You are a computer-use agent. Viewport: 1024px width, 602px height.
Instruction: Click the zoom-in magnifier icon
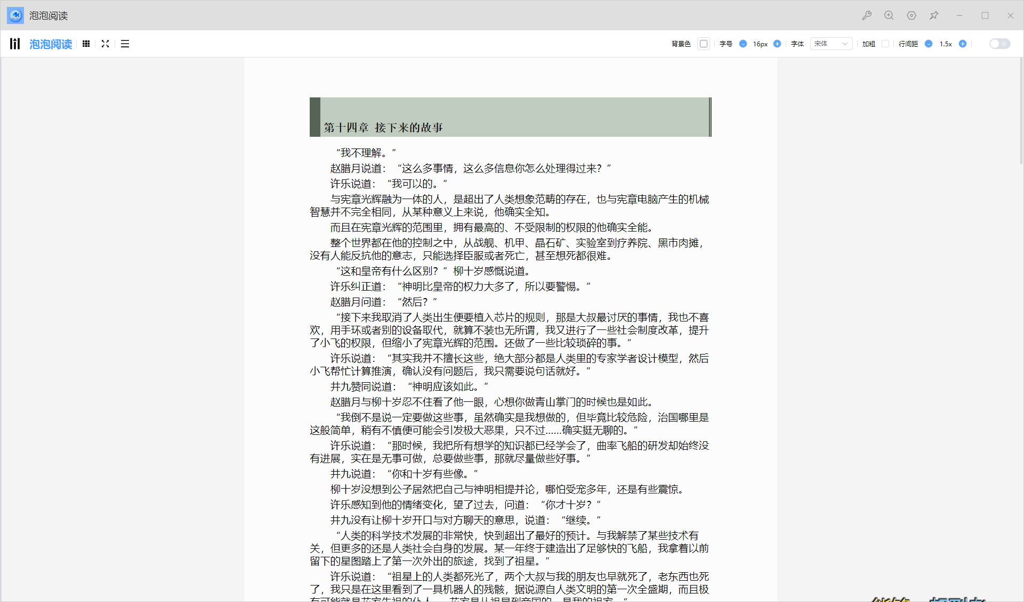(889, 15)
